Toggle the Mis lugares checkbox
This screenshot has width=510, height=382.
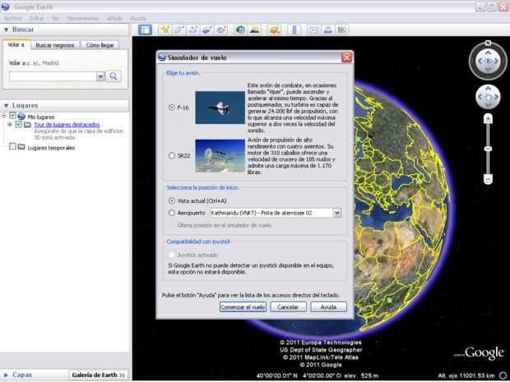[12, 116]
